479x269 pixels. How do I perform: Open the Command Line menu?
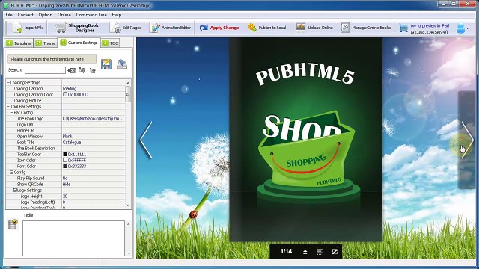click(x=91, y=15)
